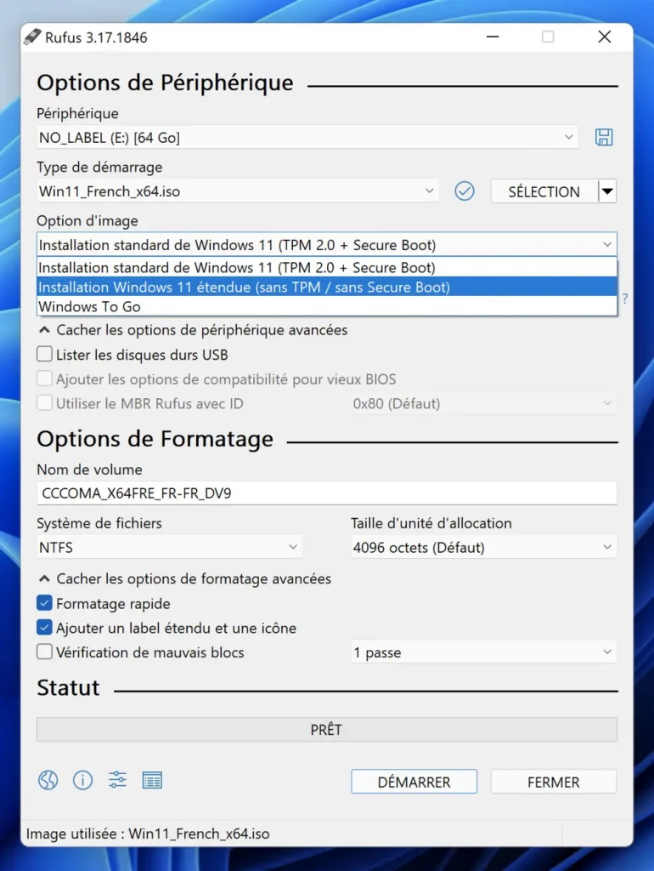Open Taille d'unité d'allocation dropdown

pos(483,548)
